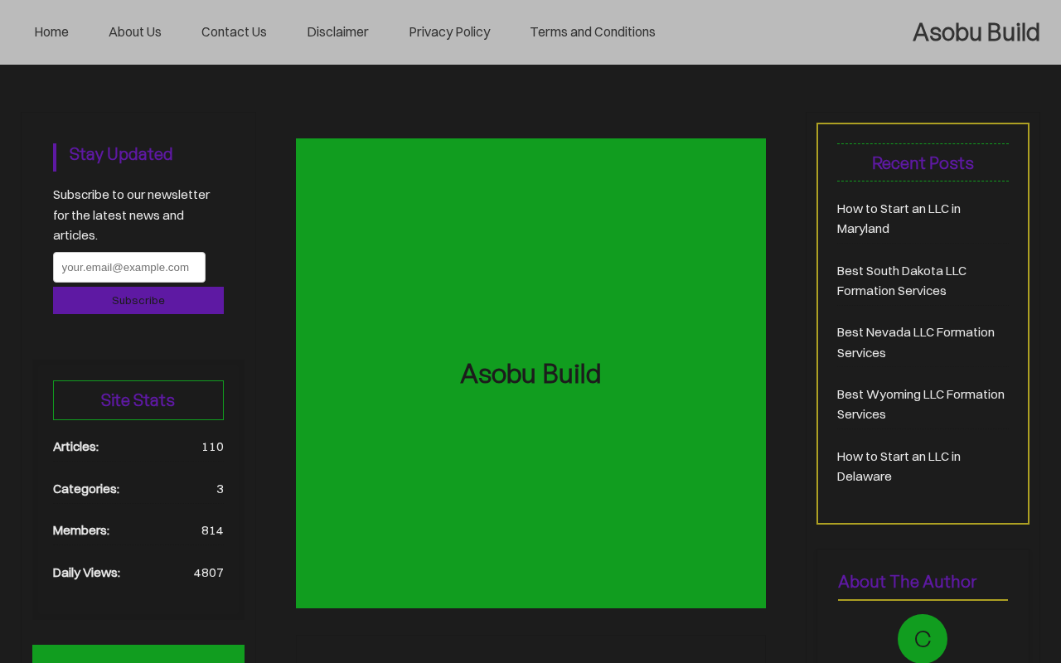This screenshot has width=1061, height=663.
Task: View the Disclaimer page
Action: pyautogui.click(x=337, y=32)
